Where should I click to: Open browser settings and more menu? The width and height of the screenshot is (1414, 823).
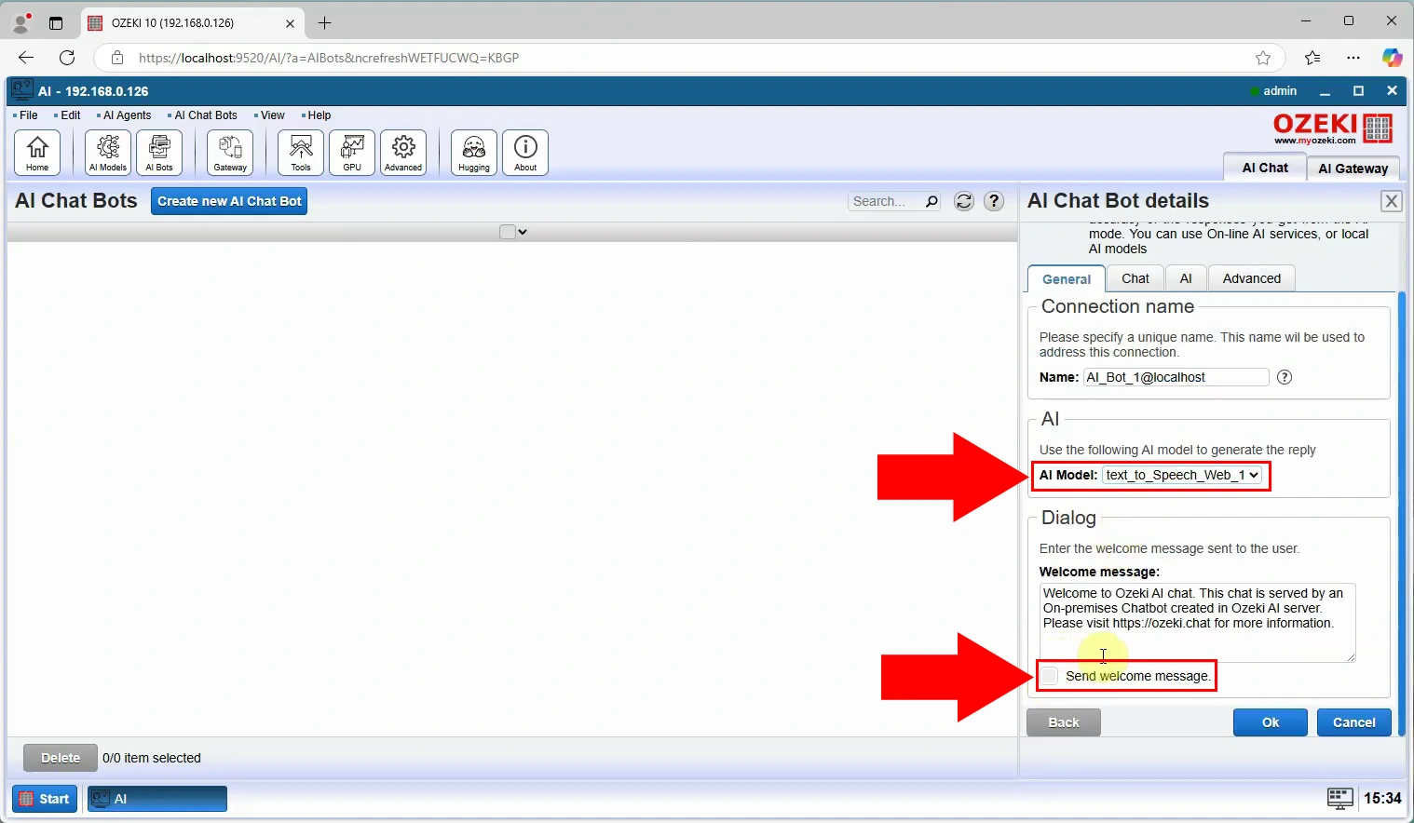(x=1353, y=58)
